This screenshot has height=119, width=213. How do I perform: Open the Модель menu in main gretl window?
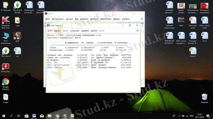pos(117,19)
